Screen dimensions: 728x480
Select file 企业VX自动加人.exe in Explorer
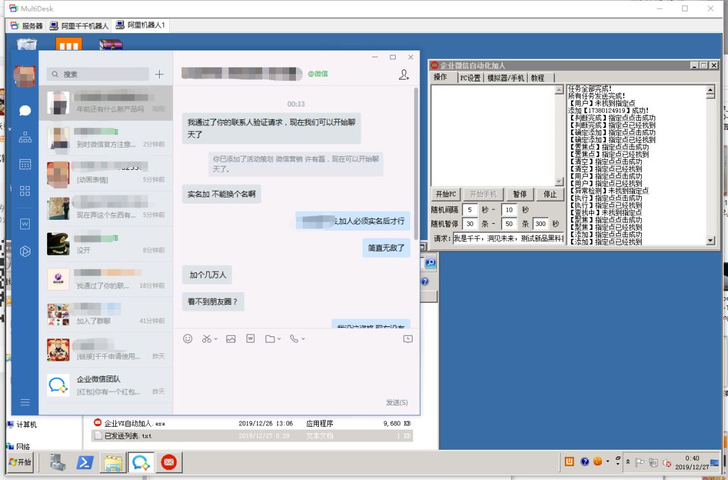tap(252, 423)
